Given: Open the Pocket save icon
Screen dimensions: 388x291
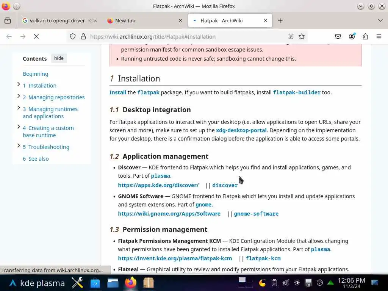Looking at the screenshot, I should pyautogui.click(x=338, y=37).
